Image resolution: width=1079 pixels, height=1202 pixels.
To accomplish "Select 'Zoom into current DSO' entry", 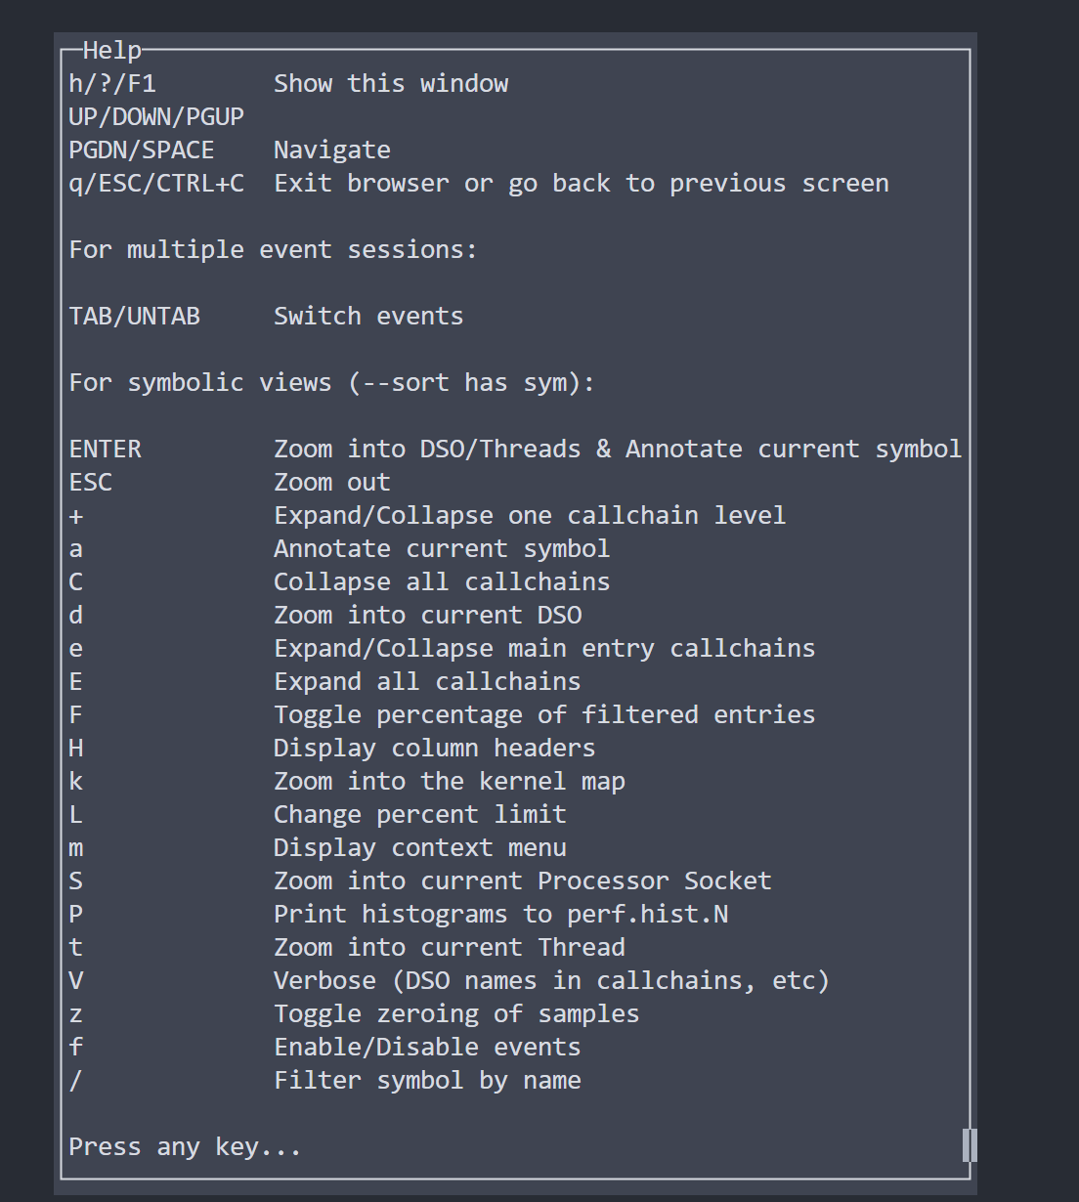I will pos(427,615).
